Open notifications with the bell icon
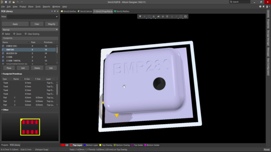This screenshot has width=271, height=152. coord(263,7)
